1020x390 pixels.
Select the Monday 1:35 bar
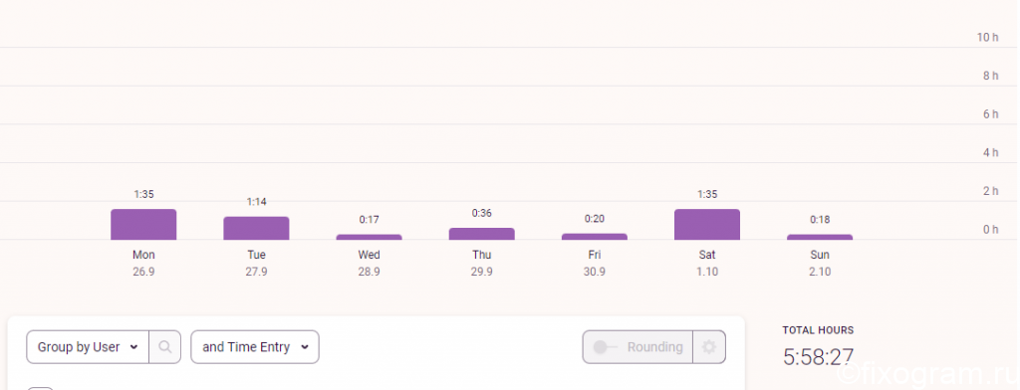(143, 224)
